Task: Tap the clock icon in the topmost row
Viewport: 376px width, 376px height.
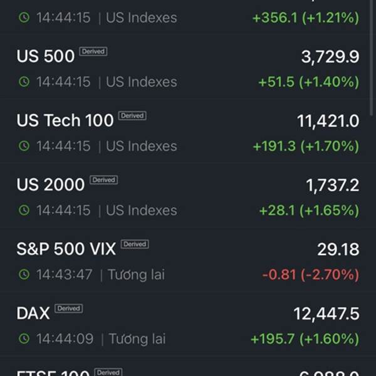Action: point(24,18)
